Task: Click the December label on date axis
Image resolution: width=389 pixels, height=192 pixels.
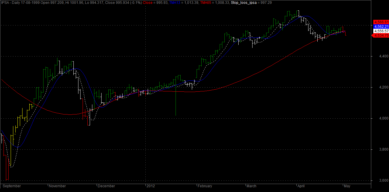Action: pyautogui.click(x=106, y=186)
